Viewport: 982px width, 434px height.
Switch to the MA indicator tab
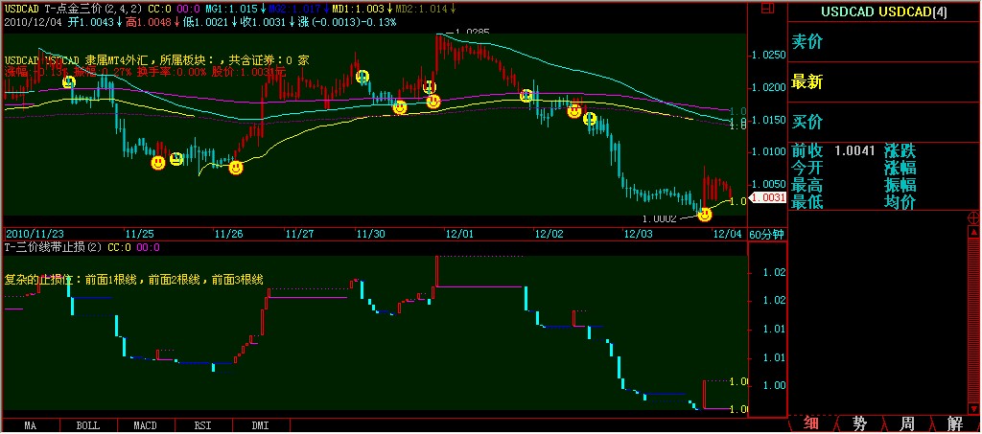coord(30,426)
